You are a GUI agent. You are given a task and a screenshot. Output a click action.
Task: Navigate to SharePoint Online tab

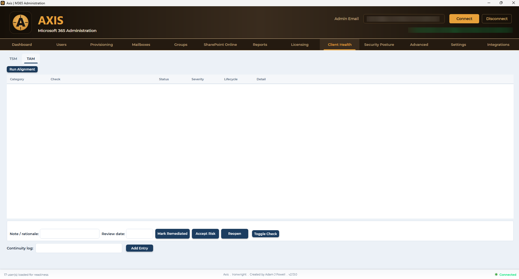[x=220, y=44]
